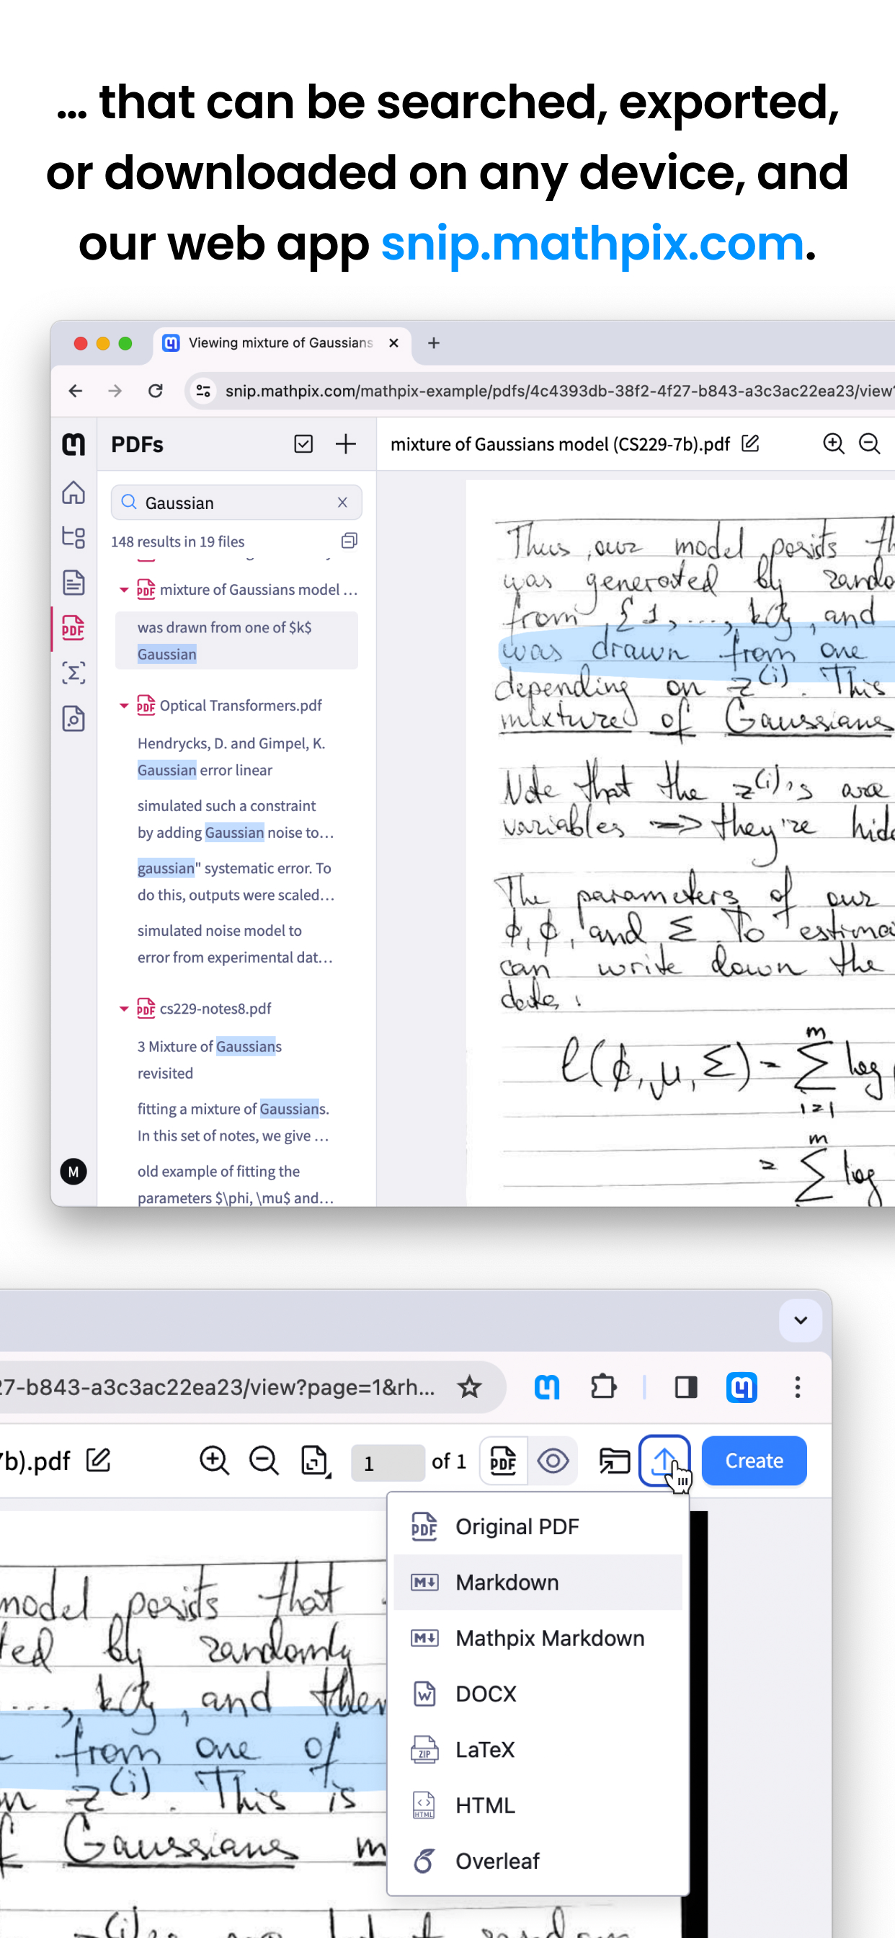Image resolution: width=895 pixels, height=1938 pixels.
Task: Collapse all search results icon
Action: tap(349, 541)
